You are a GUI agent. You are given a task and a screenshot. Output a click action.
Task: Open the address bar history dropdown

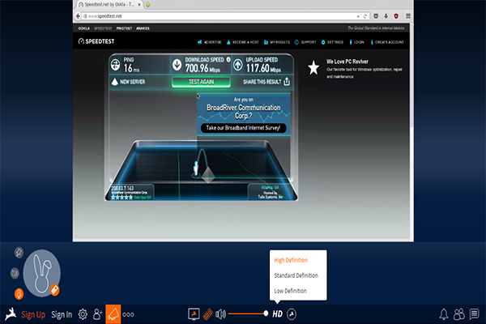(358, 16)
